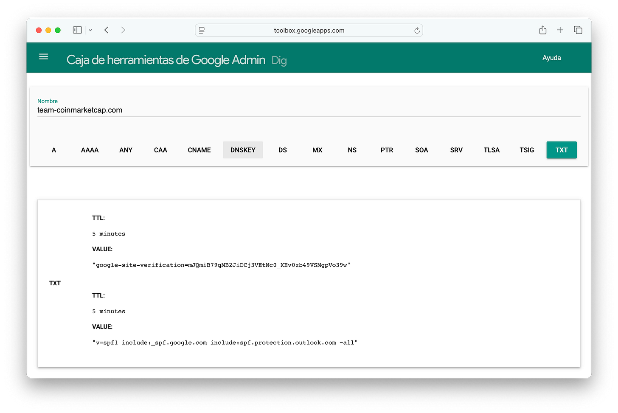
Task: Select the PTR record type
Action: coord(387,150)
